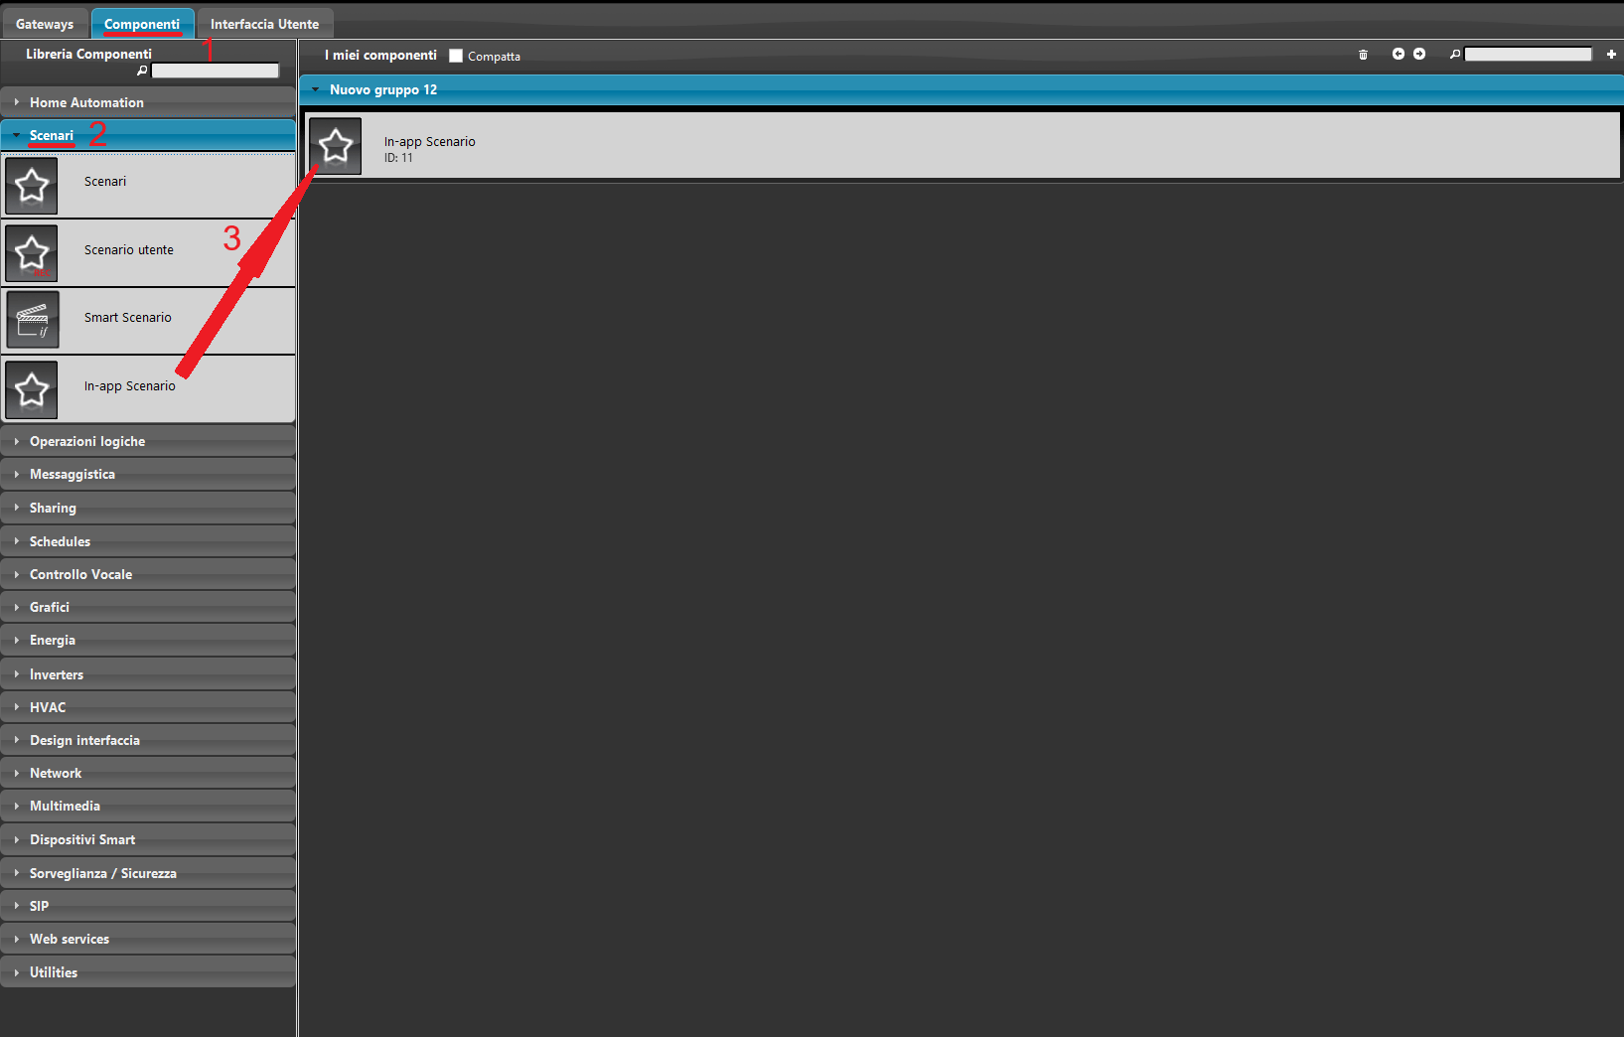Expand the Controllo Vocale section

point(148,574)
